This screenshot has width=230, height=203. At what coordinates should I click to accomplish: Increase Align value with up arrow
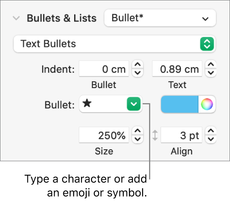(x=210, y=131)
